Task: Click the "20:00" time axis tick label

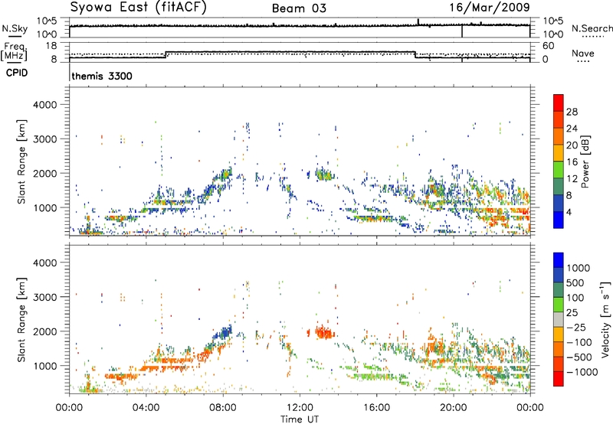Action: [x=453, y=408]
